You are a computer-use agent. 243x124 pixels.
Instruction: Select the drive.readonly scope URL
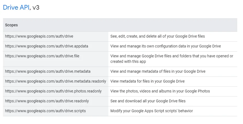pos(47,101)
